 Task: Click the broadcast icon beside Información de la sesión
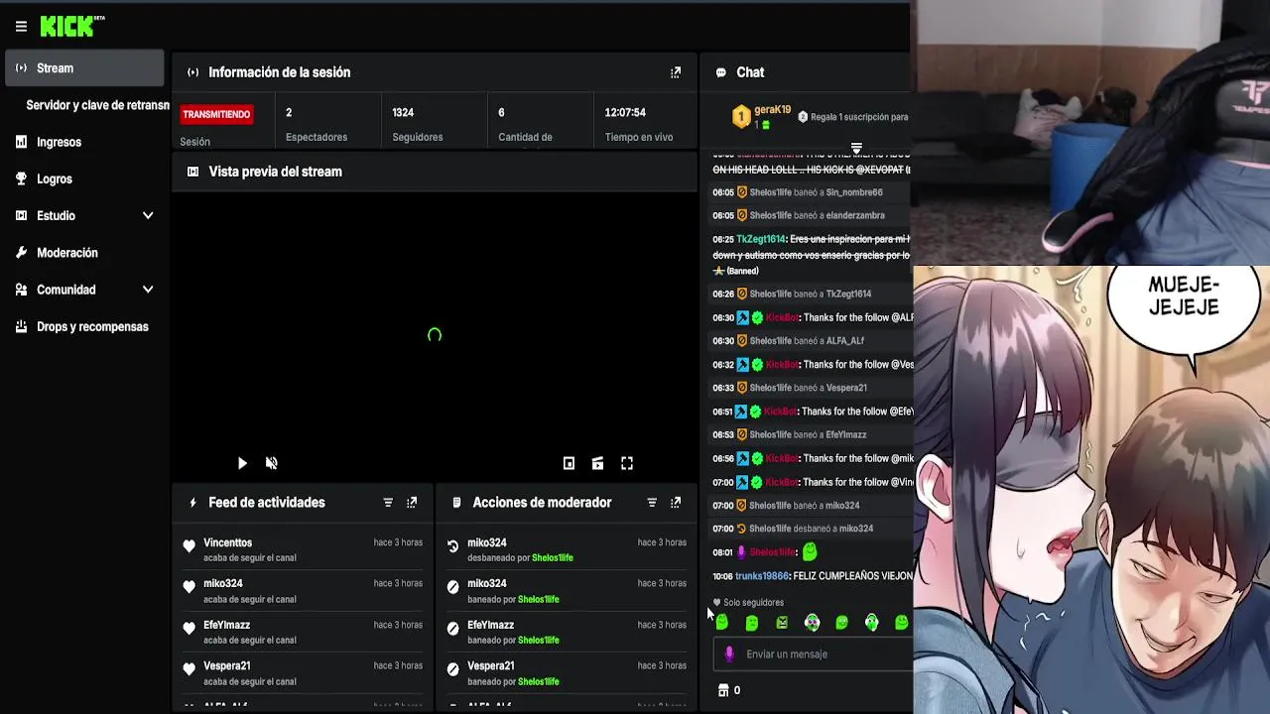point(192,72)
